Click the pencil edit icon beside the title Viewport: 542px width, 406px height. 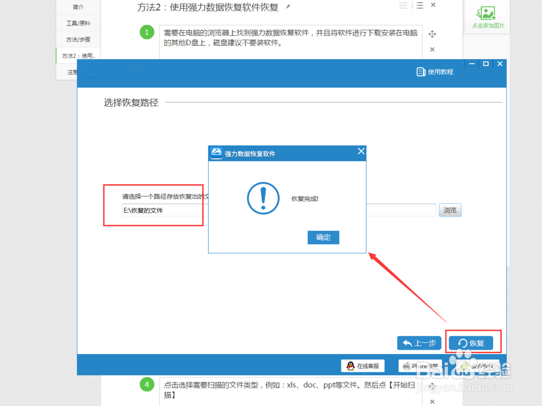pyautogui.click(x=288, y=5)
